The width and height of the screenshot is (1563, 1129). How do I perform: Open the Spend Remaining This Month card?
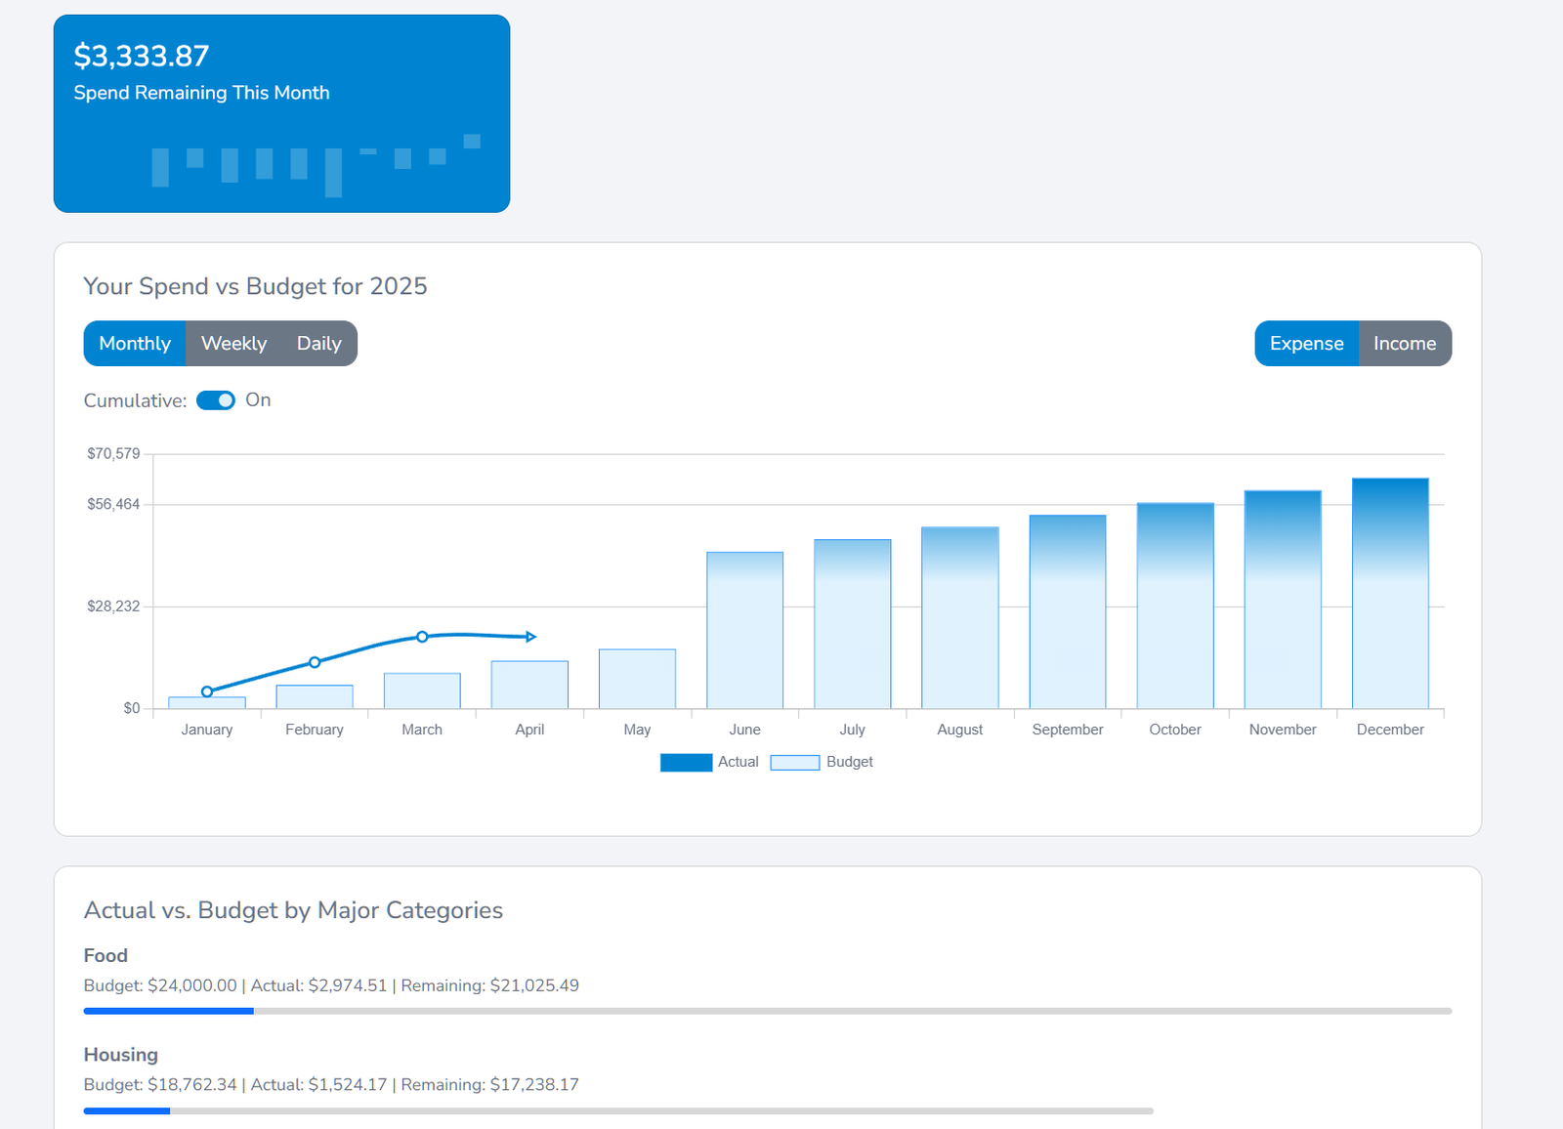click(281, 113)
